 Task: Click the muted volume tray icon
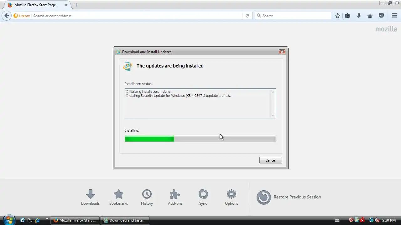[377, 220]
